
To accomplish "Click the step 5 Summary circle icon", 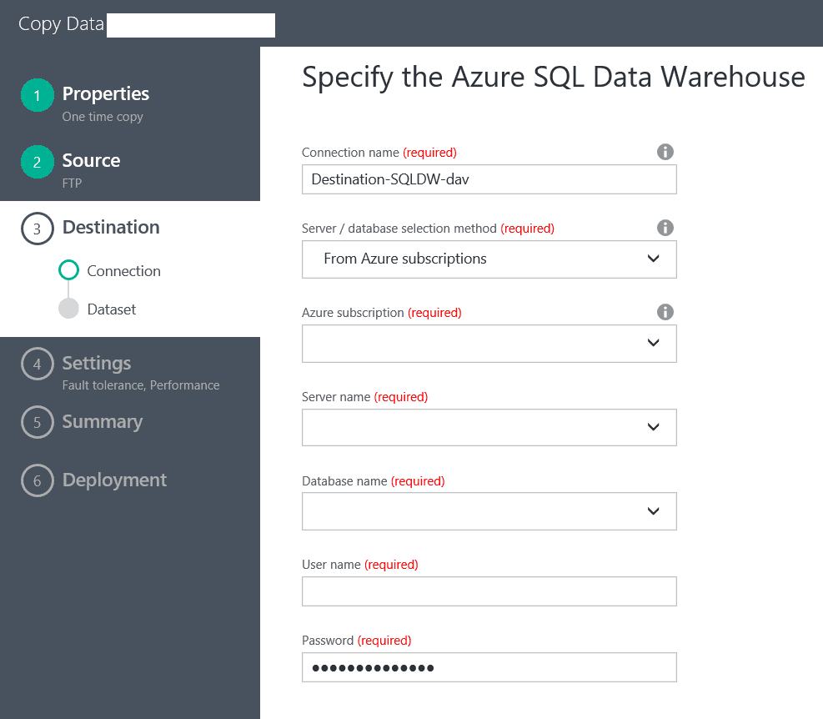I will 38,422.
